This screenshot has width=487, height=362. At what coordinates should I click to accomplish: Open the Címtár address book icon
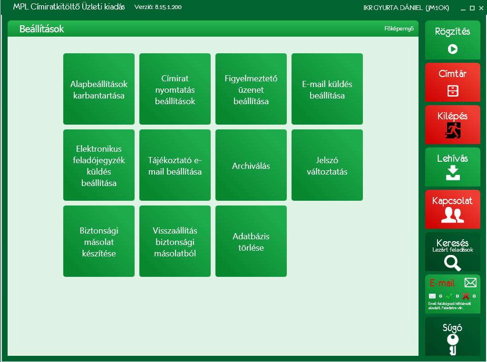click(x=453, y=91)
